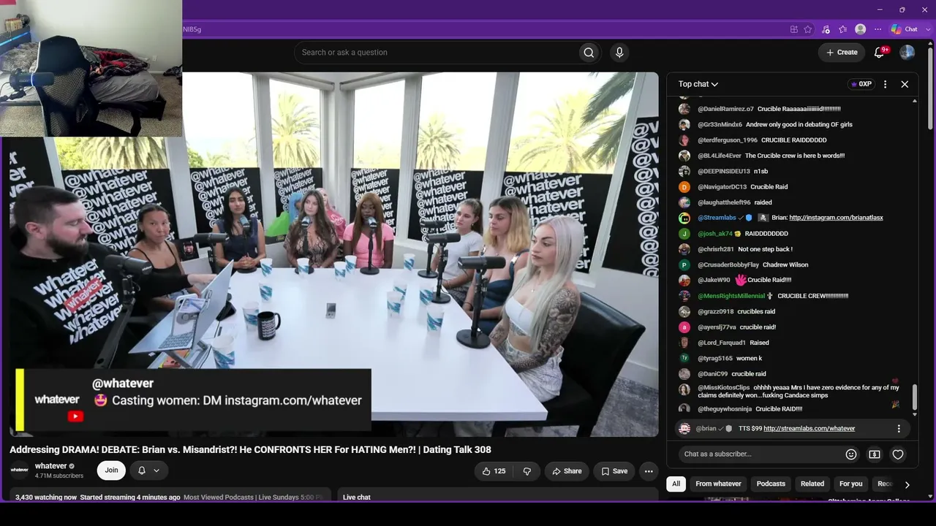
Task: Open the YouTube account avatar menu
Action: pyautogui.click(x=907, y=53)
